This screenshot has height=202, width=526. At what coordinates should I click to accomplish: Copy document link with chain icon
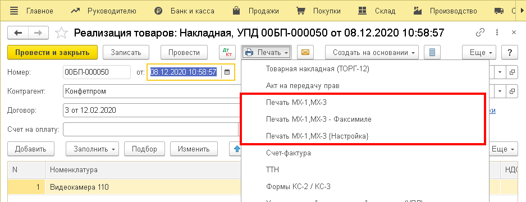click(x=481, y=33)
